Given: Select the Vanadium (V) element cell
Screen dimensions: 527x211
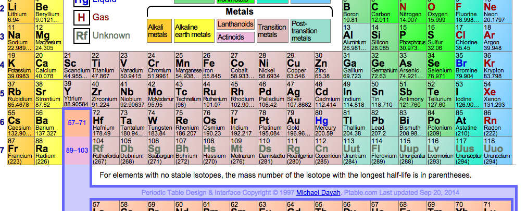Looking at the screenshot, I should tap(132, 66).
